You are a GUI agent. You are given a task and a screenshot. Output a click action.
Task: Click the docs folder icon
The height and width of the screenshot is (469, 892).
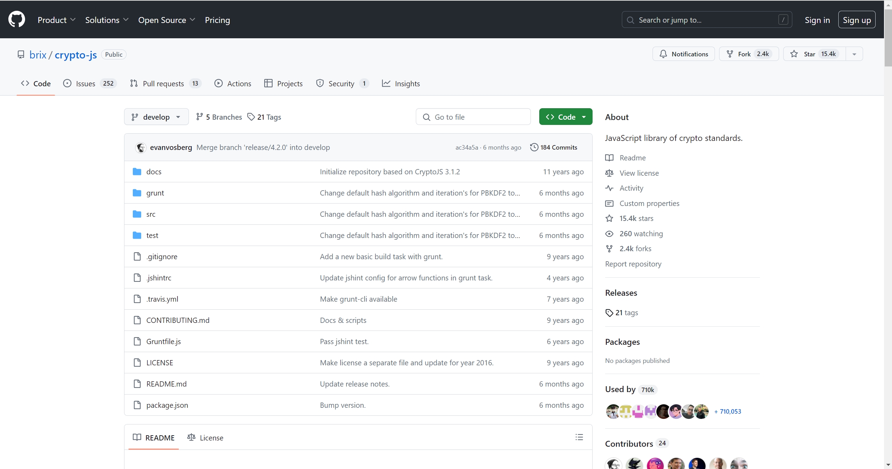click(137, 172)
